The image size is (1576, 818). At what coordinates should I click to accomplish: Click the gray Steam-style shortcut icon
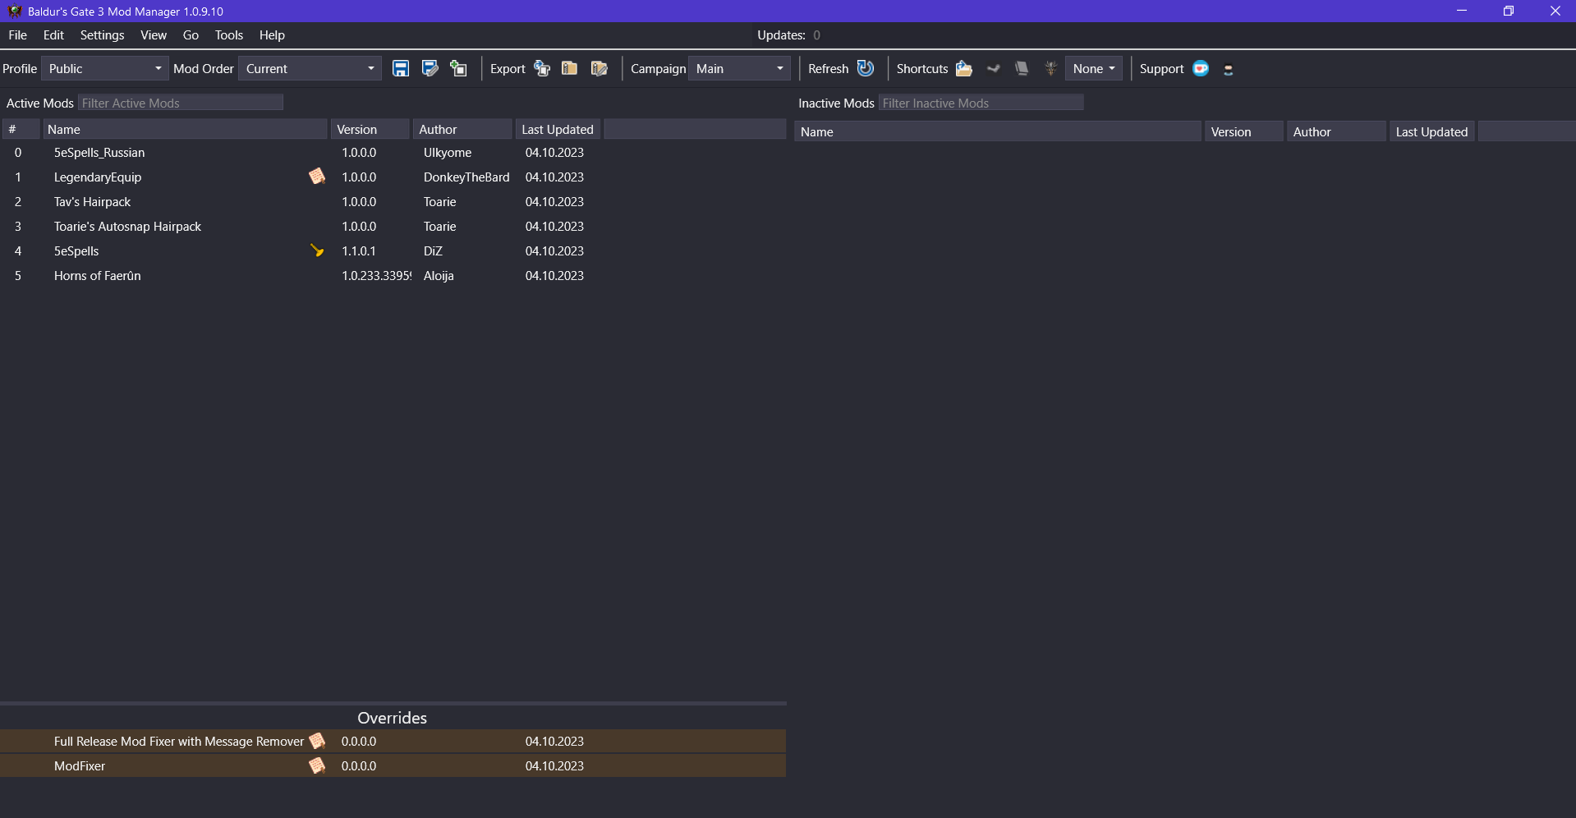[994, 69]
